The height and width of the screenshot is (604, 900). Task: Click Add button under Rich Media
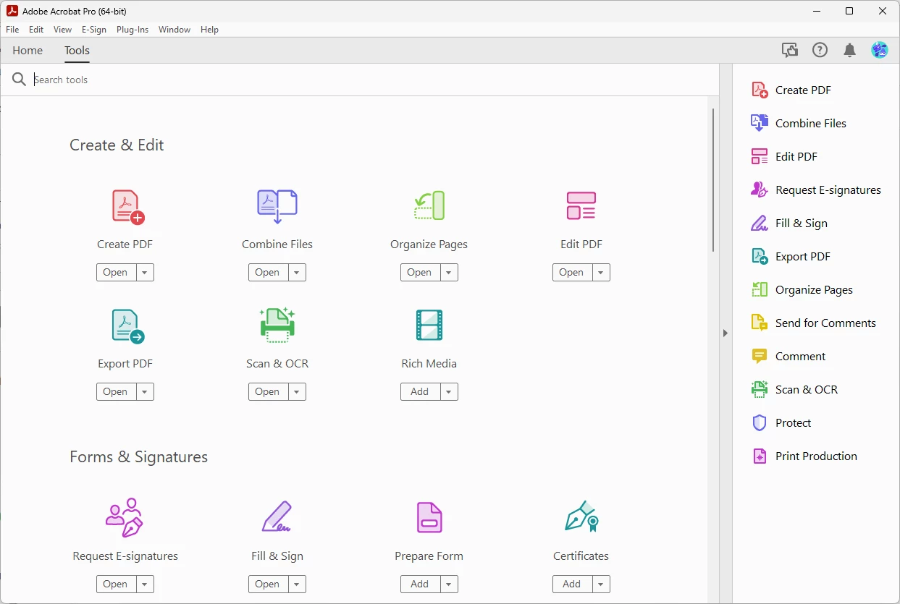pyautogui.click(x=420, y=392)
